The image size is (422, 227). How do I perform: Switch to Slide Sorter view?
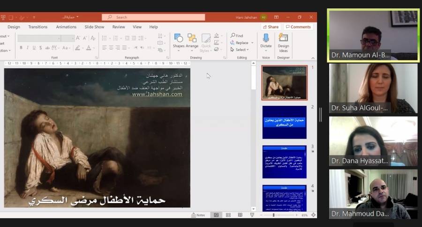228,215
